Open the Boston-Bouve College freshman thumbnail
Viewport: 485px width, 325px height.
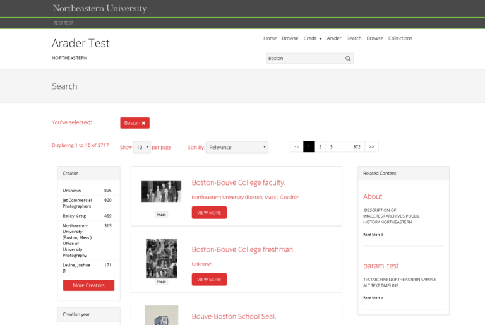161,258
